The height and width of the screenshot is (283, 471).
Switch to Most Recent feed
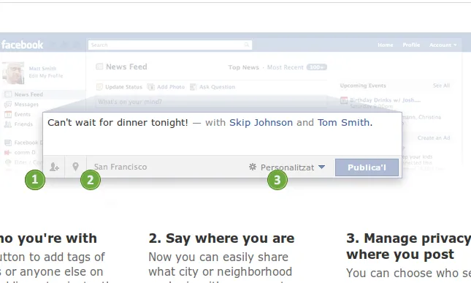[x=286, y=67]
